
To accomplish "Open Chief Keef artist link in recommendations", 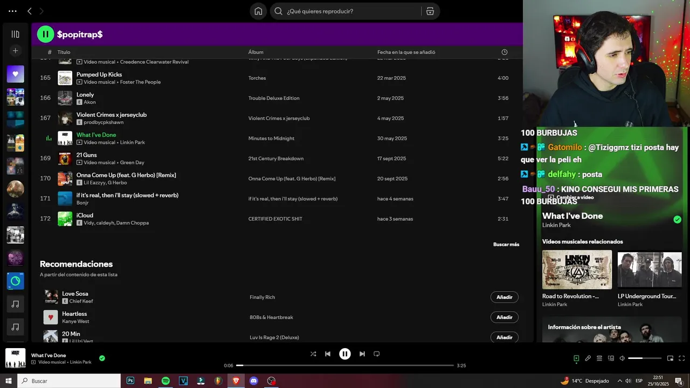I will [x=81, y=301].
